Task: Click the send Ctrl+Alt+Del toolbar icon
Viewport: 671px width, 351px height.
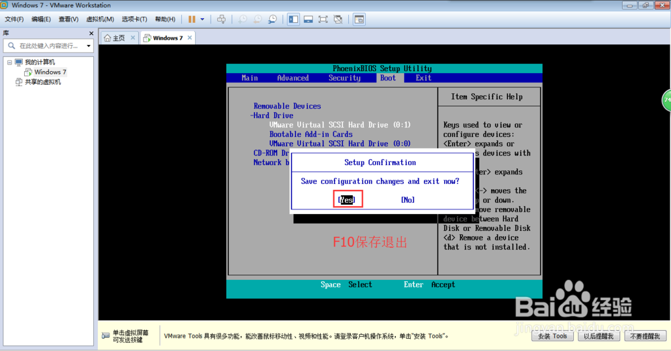Action: (221, 19)
